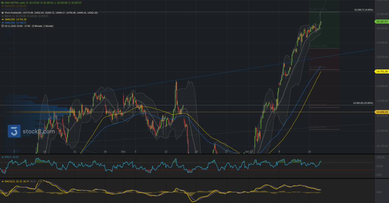Select the SMA(100) indicator label
Image resolution: width=389 pixels, height=203 pixels.
click(11, 19)
